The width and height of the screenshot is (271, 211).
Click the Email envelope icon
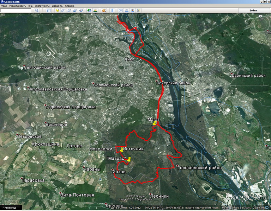[x=120, y=11]
